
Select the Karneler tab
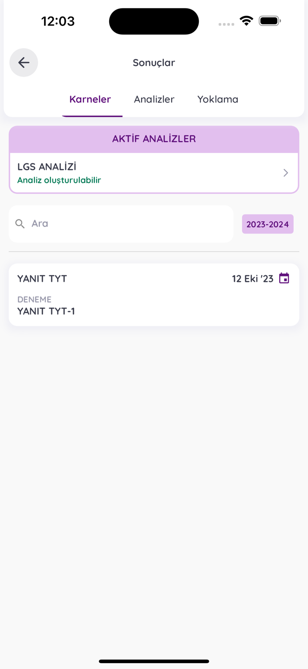click(x=90, y=99)
